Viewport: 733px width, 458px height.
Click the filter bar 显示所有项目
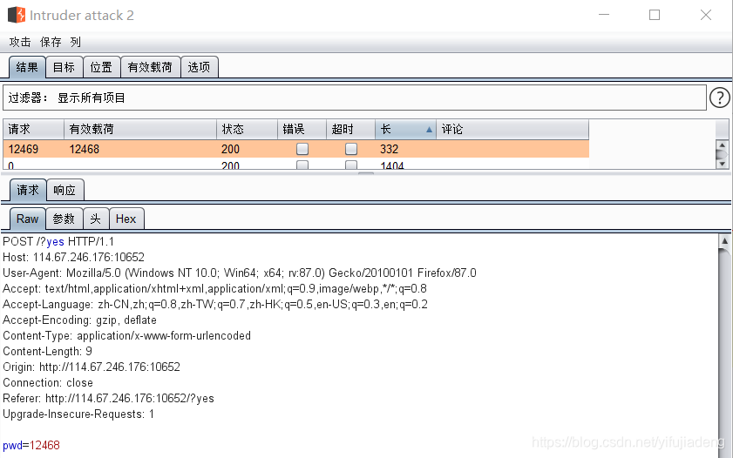click(355, 98)
